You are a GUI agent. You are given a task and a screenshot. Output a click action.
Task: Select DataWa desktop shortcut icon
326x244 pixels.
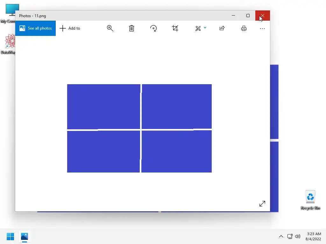point(8,44)
